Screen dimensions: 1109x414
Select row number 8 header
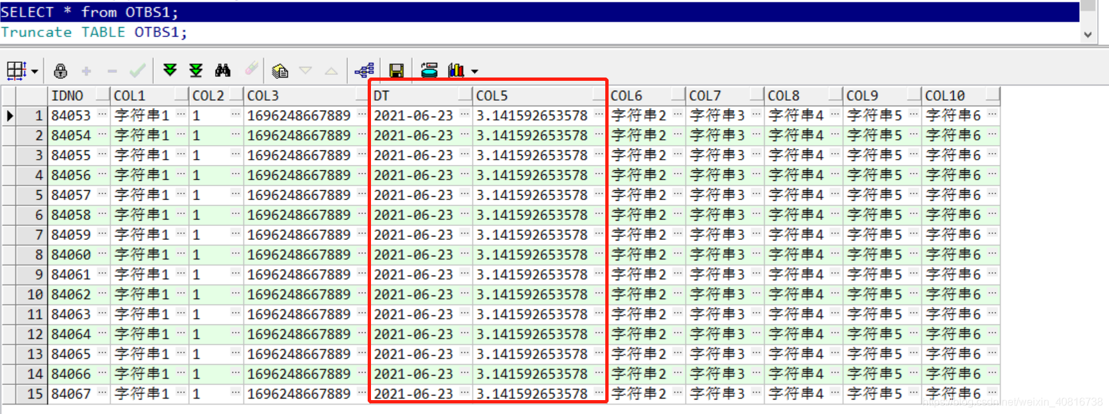click(32, 254)
